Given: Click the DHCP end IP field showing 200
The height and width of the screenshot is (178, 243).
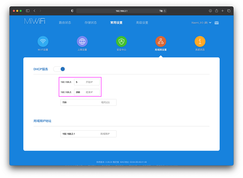Looking at the screenshot, I should coord(87,92).
